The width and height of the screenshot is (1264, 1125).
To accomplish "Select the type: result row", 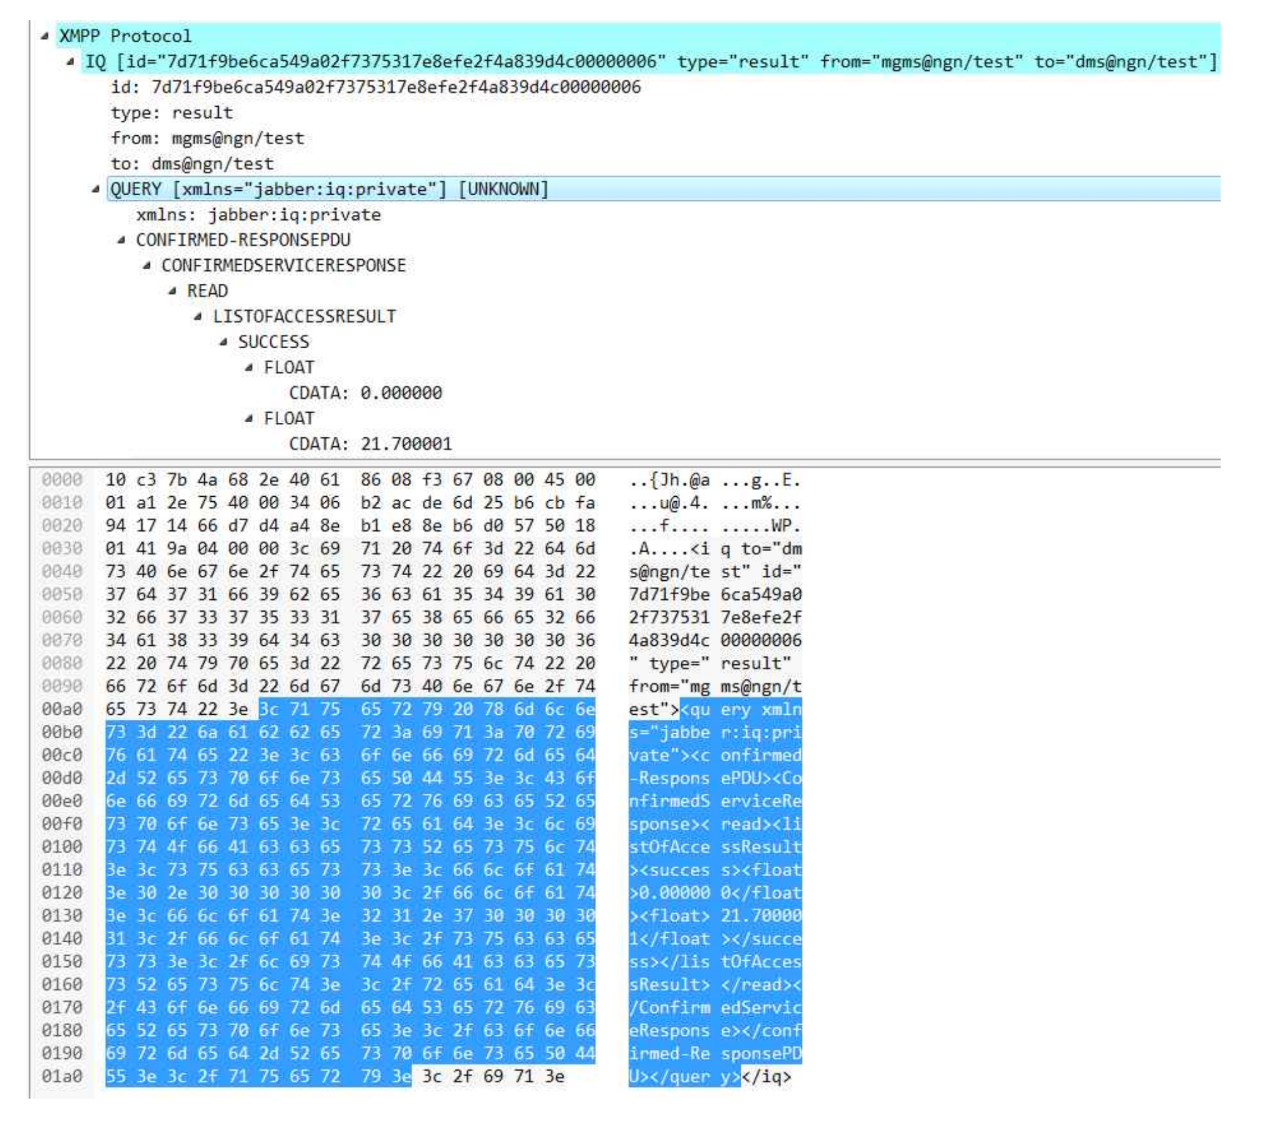I will [172, 113].
